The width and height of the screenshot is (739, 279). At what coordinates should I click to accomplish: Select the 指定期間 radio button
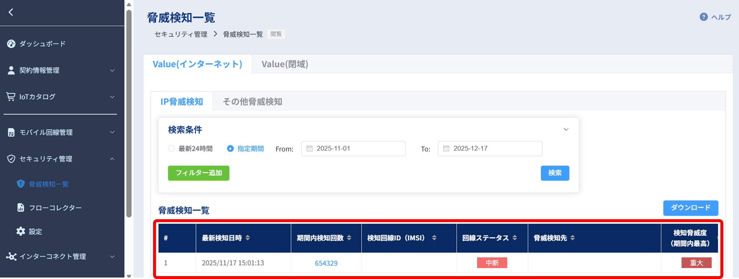[x=230, y=149]
